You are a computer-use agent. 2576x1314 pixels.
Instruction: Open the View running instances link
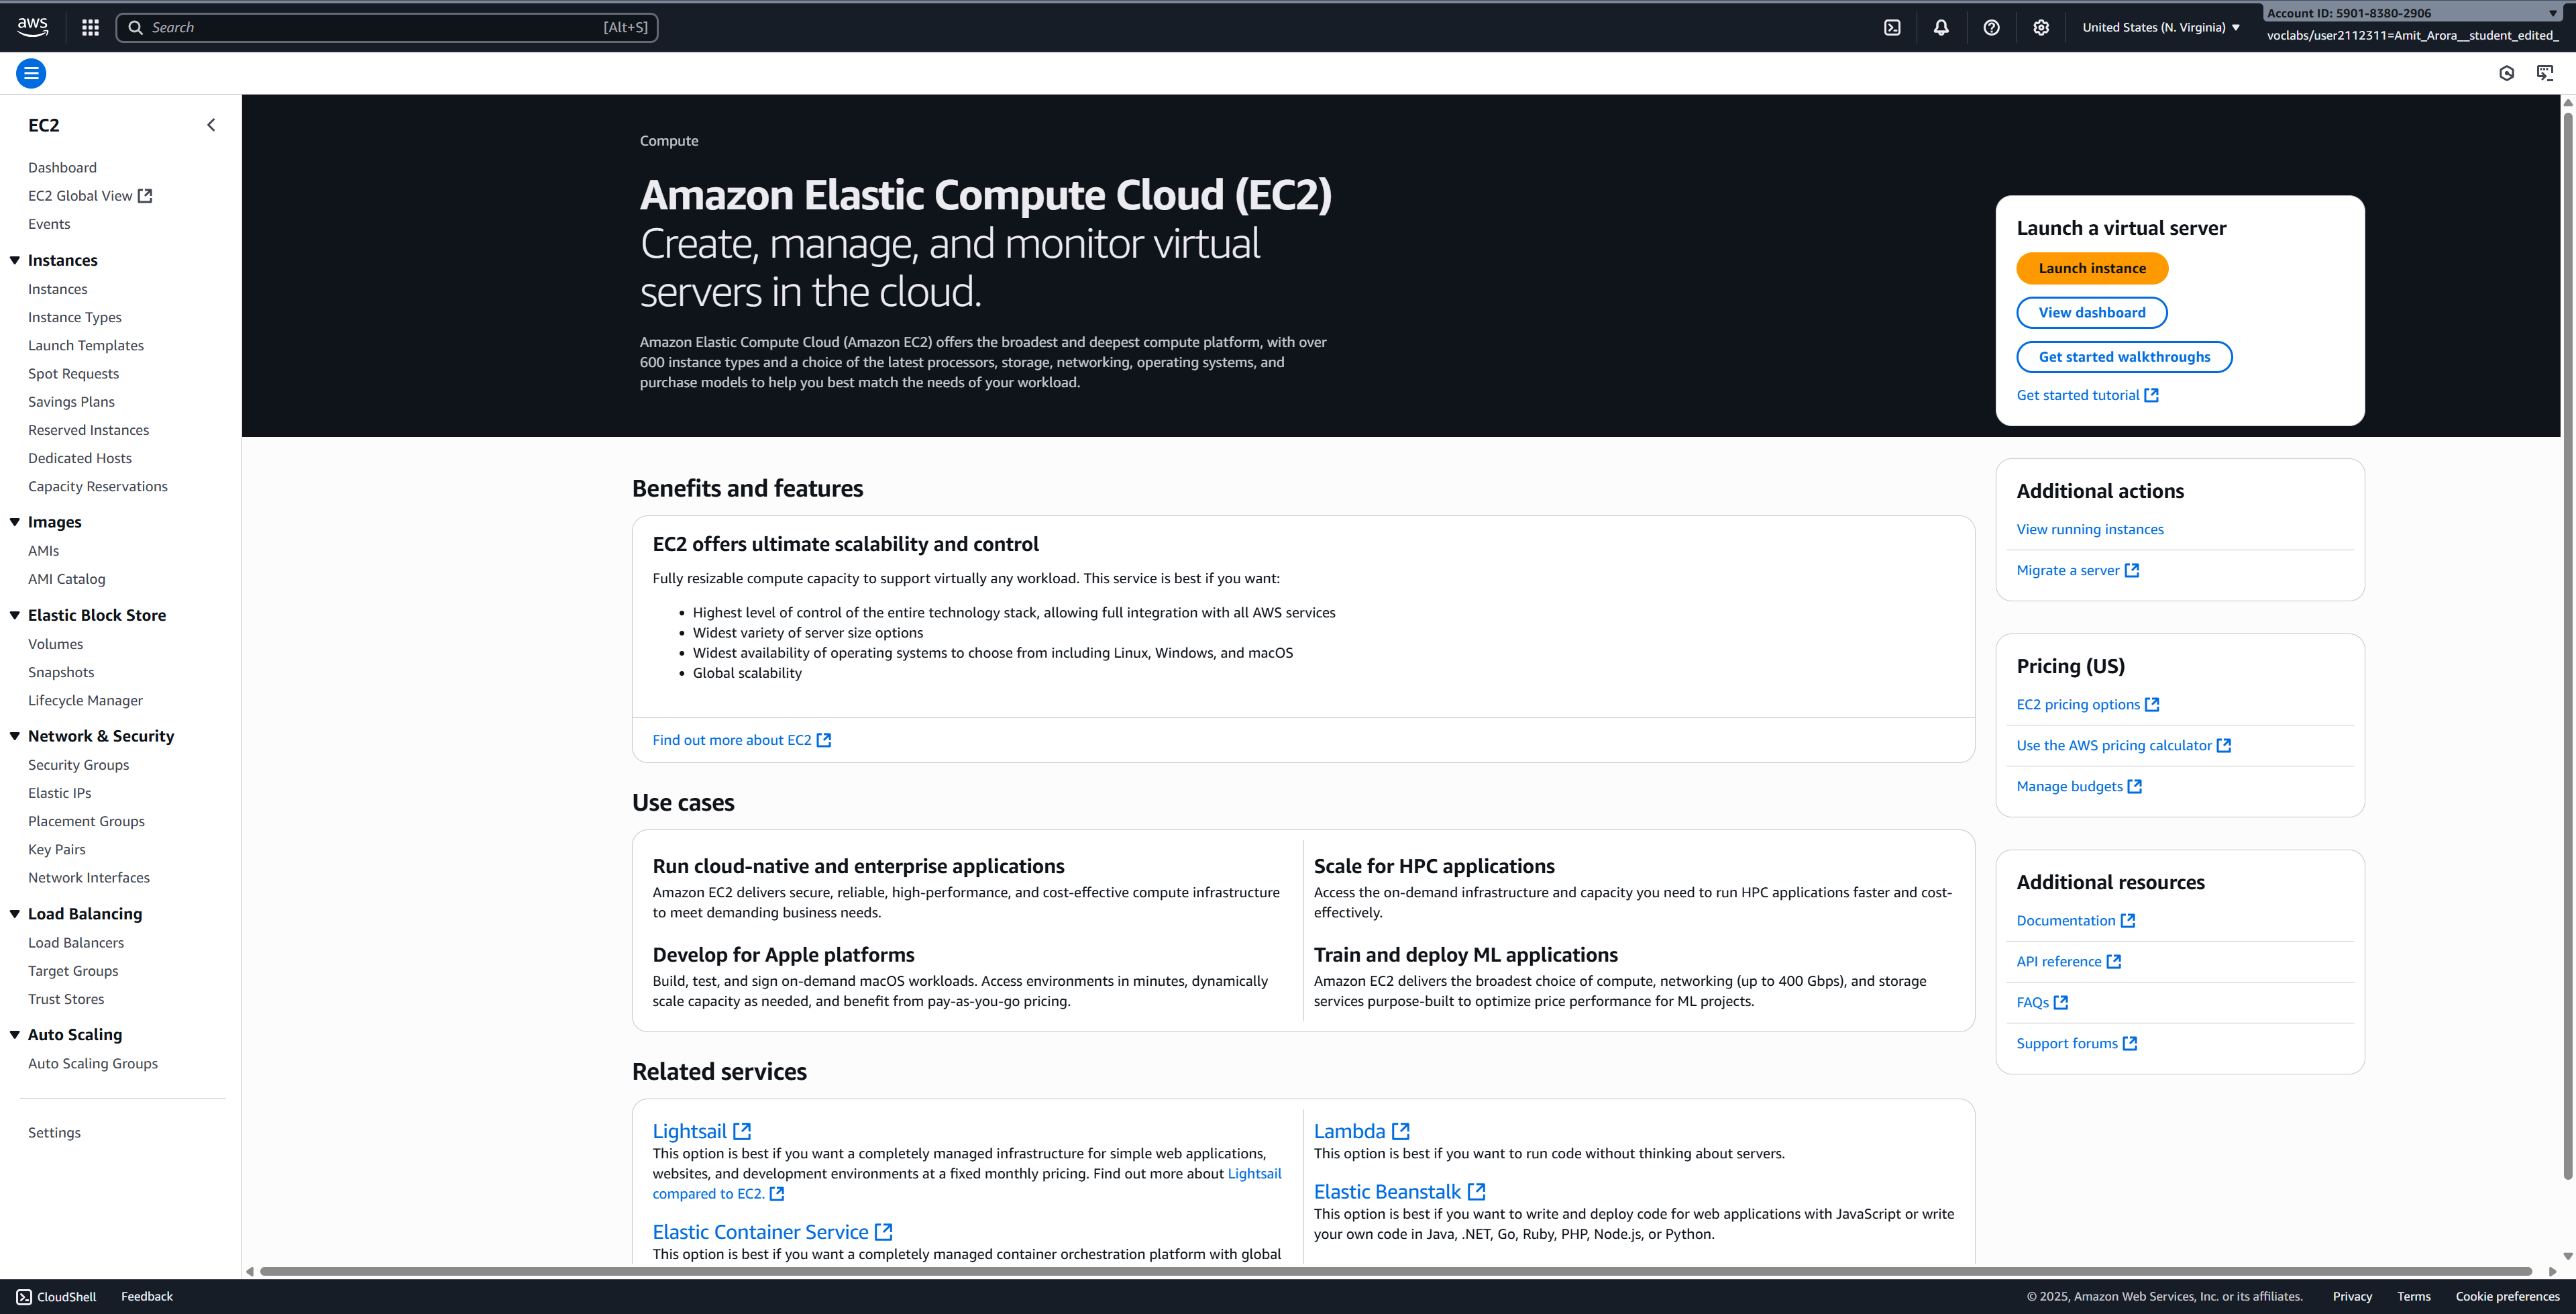point(2090,529)
